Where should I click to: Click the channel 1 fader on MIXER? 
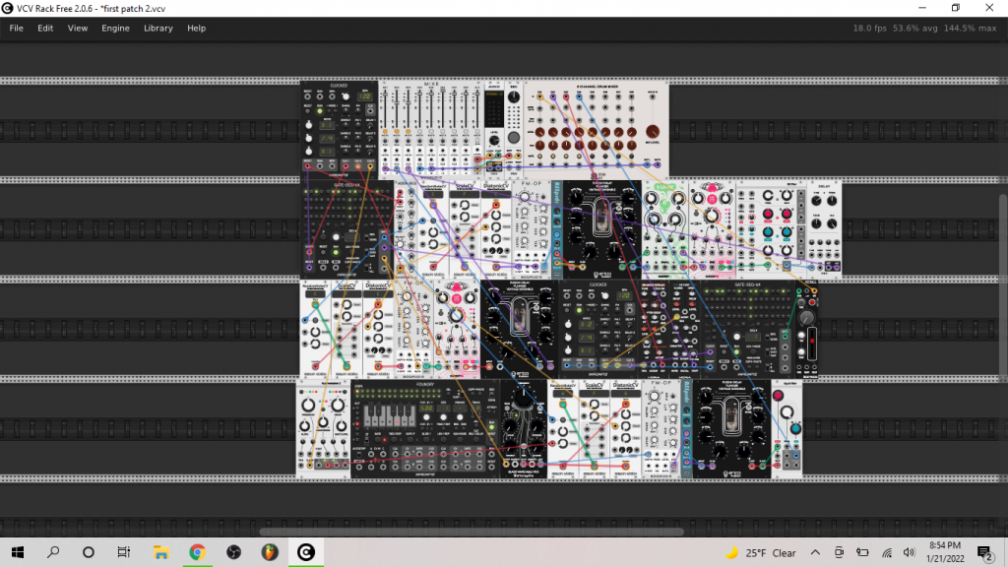pos(385,108)
